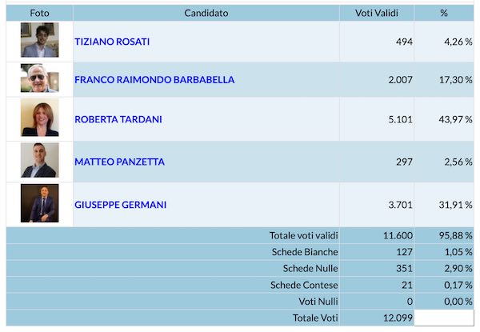Screen dimensions: 480x332
Task: Open Matteo Panzetta candidate link
Action: coord(120,162)
